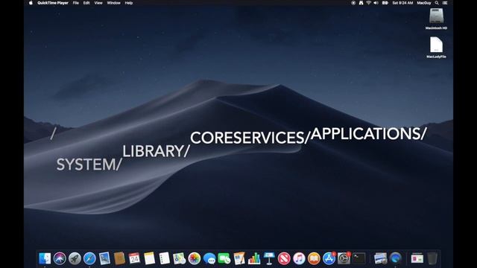The width and height of the screenshot is (477, 268).
Task: Open the Help menu
Action: [129, 3]
